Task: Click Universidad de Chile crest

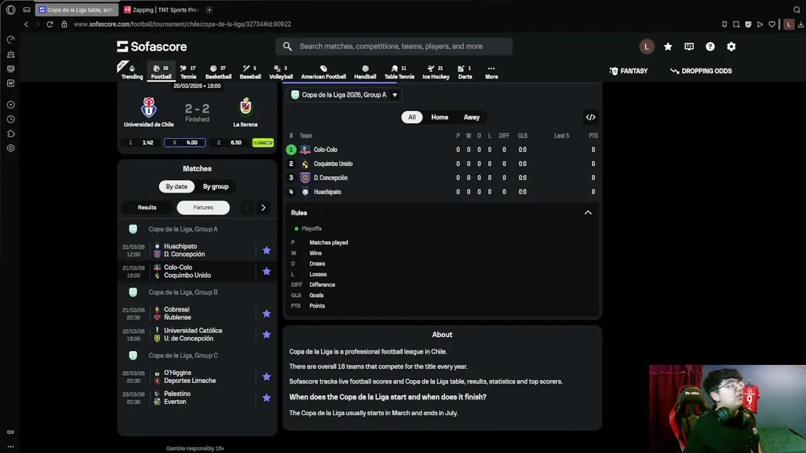Action: click(x=149, y=107)
